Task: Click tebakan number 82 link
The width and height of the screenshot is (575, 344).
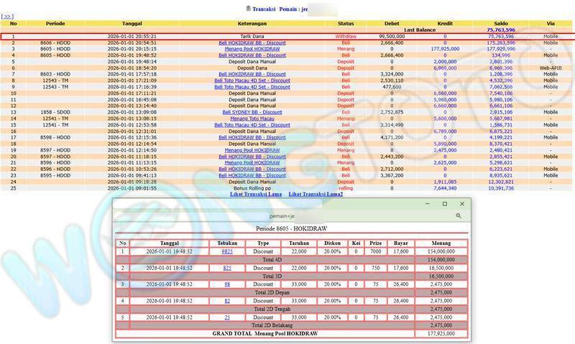Action: coord(227,300)
